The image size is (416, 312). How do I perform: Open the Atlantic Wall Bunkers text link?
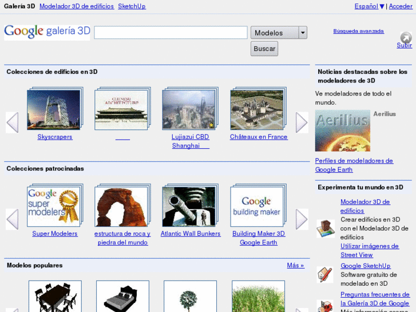coord(191,234)
